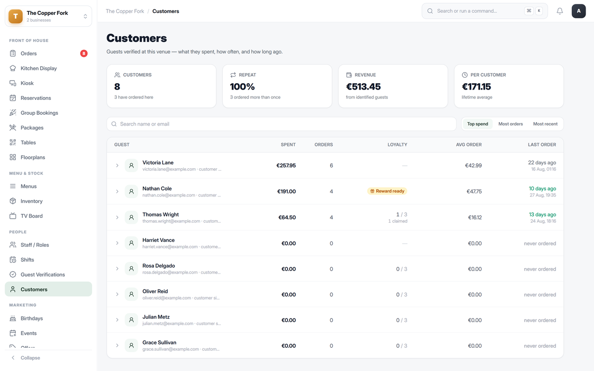594x371 pixels.
Task: Click the Kitchen Display chef hat icon
Action: click(13, 68)
